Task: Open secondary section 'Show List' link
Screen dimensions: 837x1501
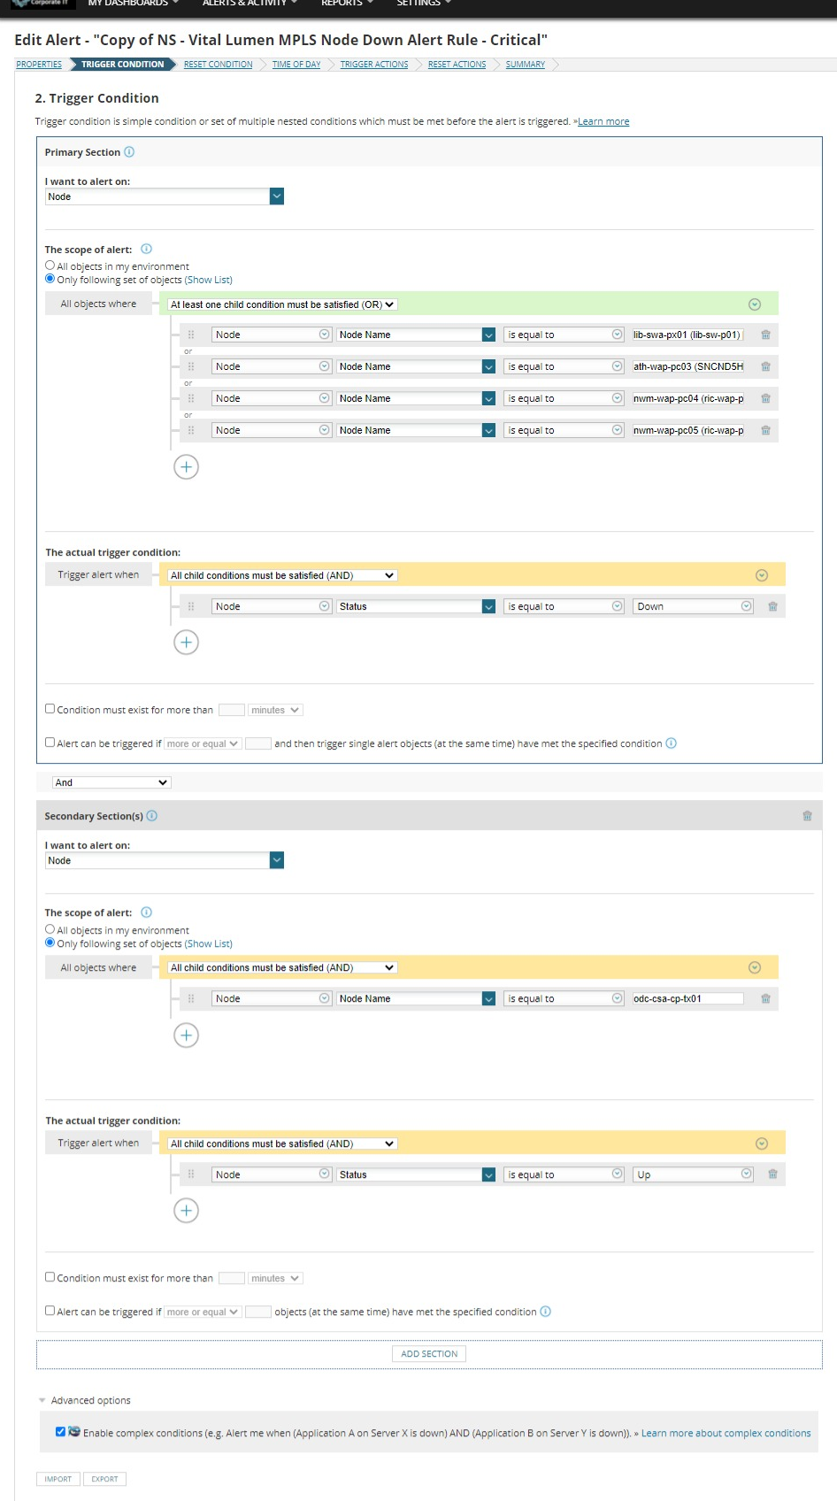Action: click(209, 943)
